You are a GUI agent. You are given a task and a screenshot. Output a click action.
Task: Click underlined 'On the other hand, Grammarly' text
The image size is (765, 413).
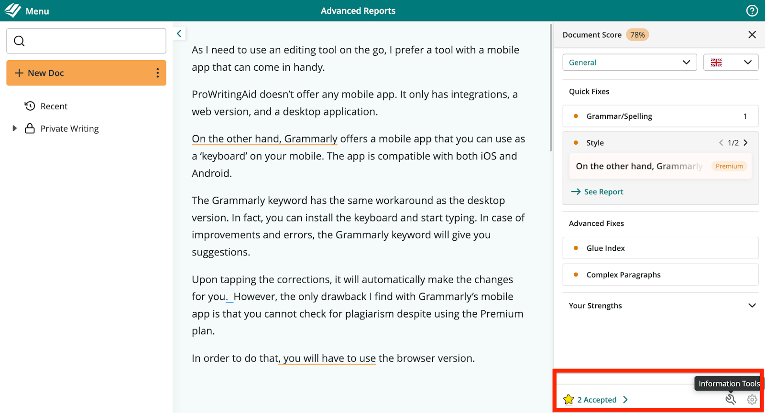(265, 139)
